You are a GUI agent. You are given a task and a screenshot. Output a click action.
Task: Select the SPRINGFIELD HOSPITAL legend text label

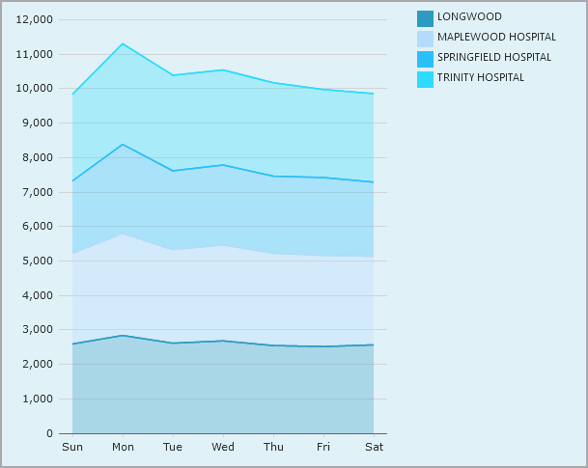click(494, 58)
